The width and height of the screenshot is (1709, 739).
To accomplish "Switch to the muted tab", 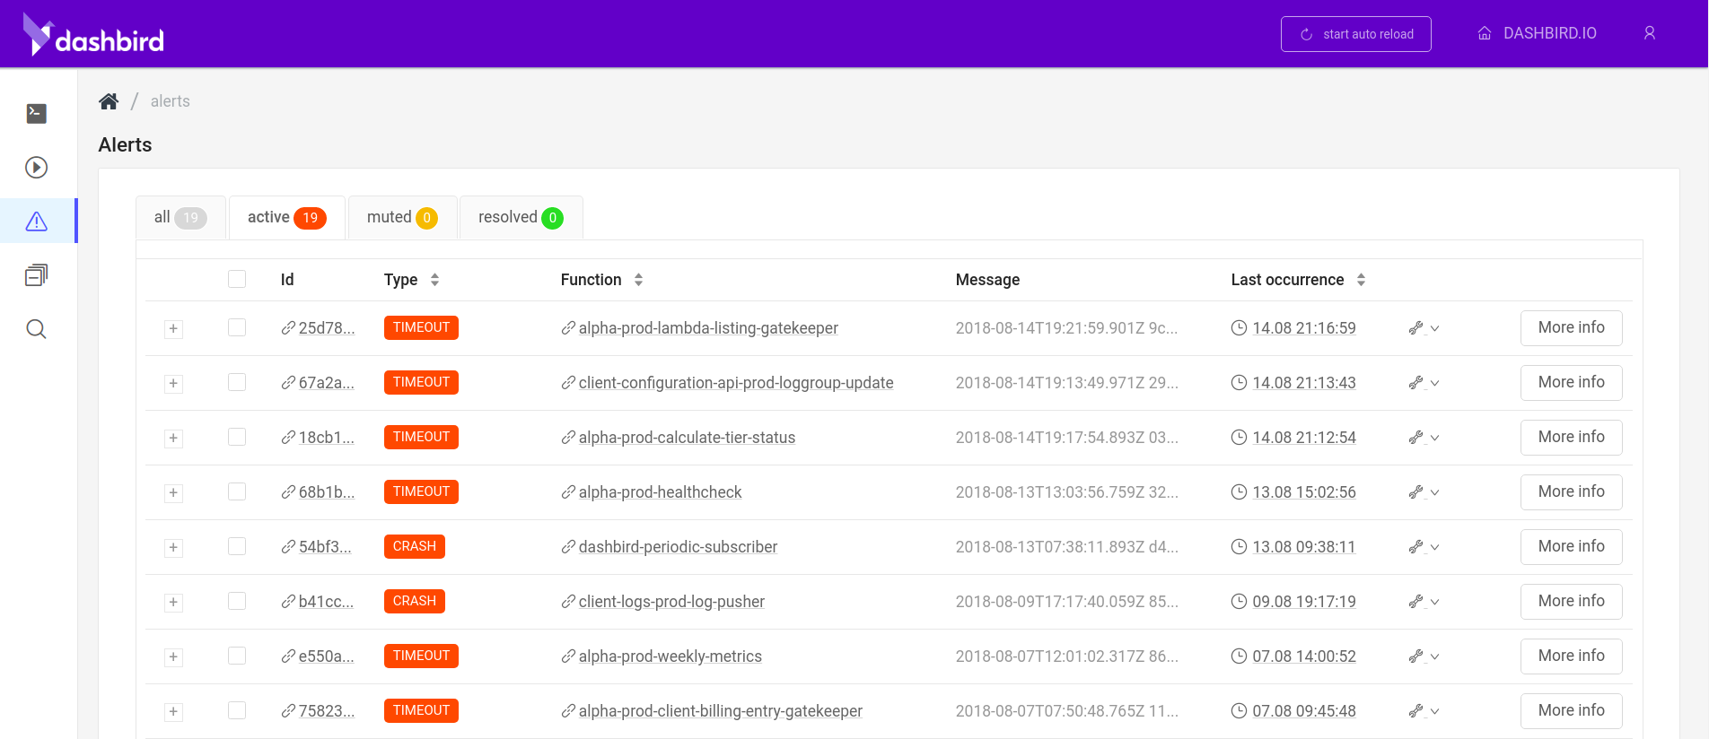I will pyautogui.click(x=402, y=217).
